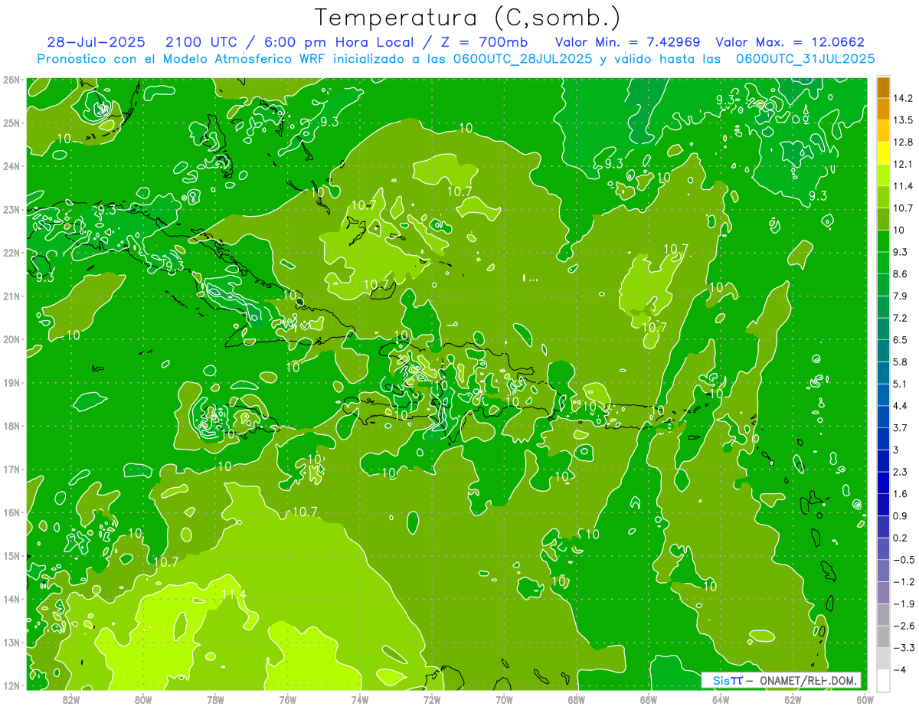Click the '78W' longitude axis label
The width and height of the screenshot is (919, 710).
tap(215, 699)
